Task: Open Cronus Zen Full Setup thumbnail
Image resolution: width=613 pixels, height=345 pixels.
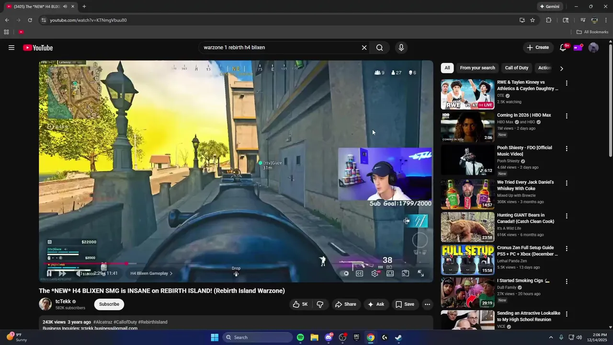Action: [467, 260]
